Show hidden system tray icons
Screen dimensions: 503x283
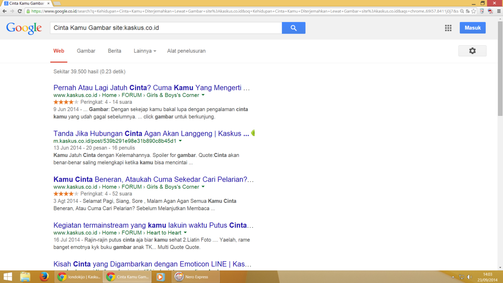point(453,277)
